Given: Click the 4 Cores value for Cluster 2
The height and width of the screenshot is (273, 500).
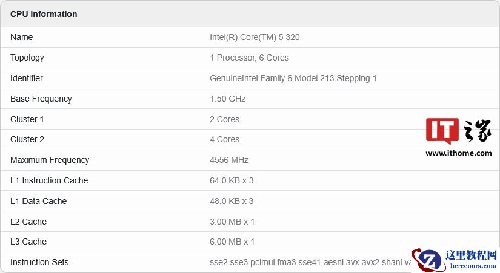Looking at the screenshot, I should [224, 139].
